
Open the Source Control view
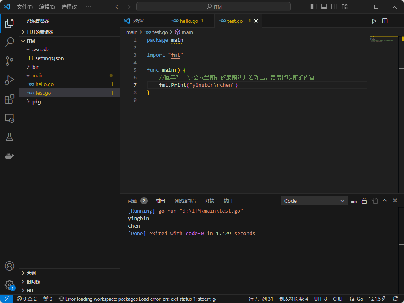point(9,61)
